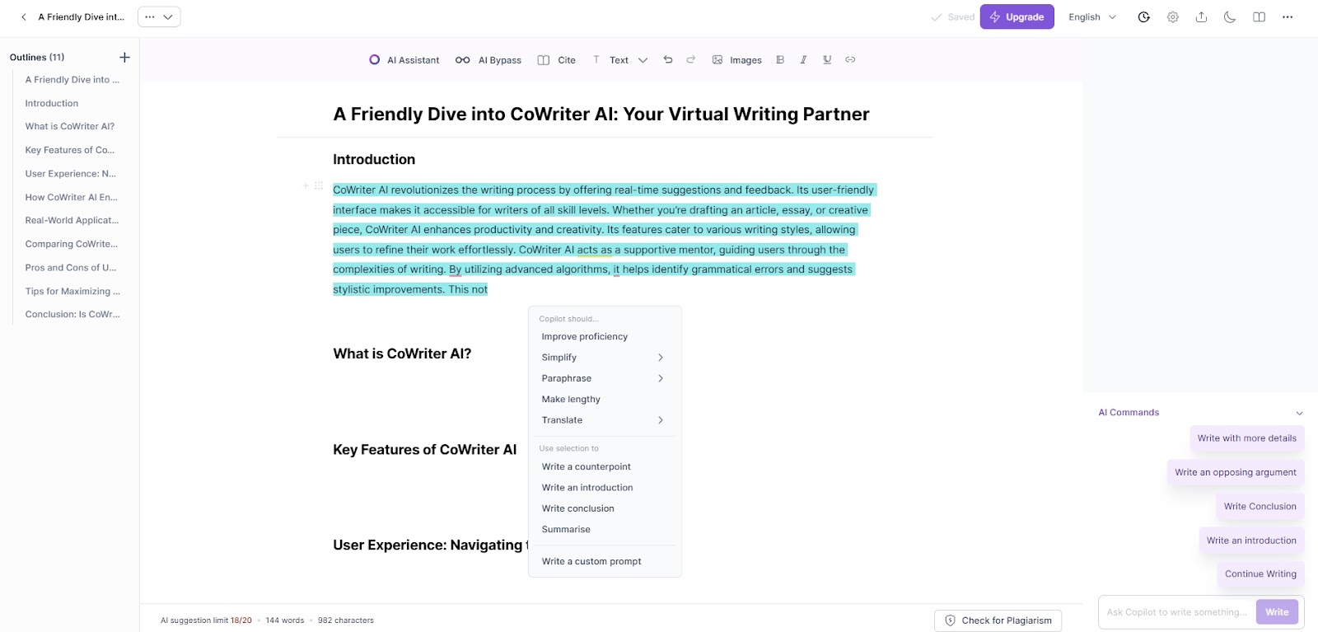This screenshot has width=1318, height=632.
Task: Redo the last edit
Action: 691,59
